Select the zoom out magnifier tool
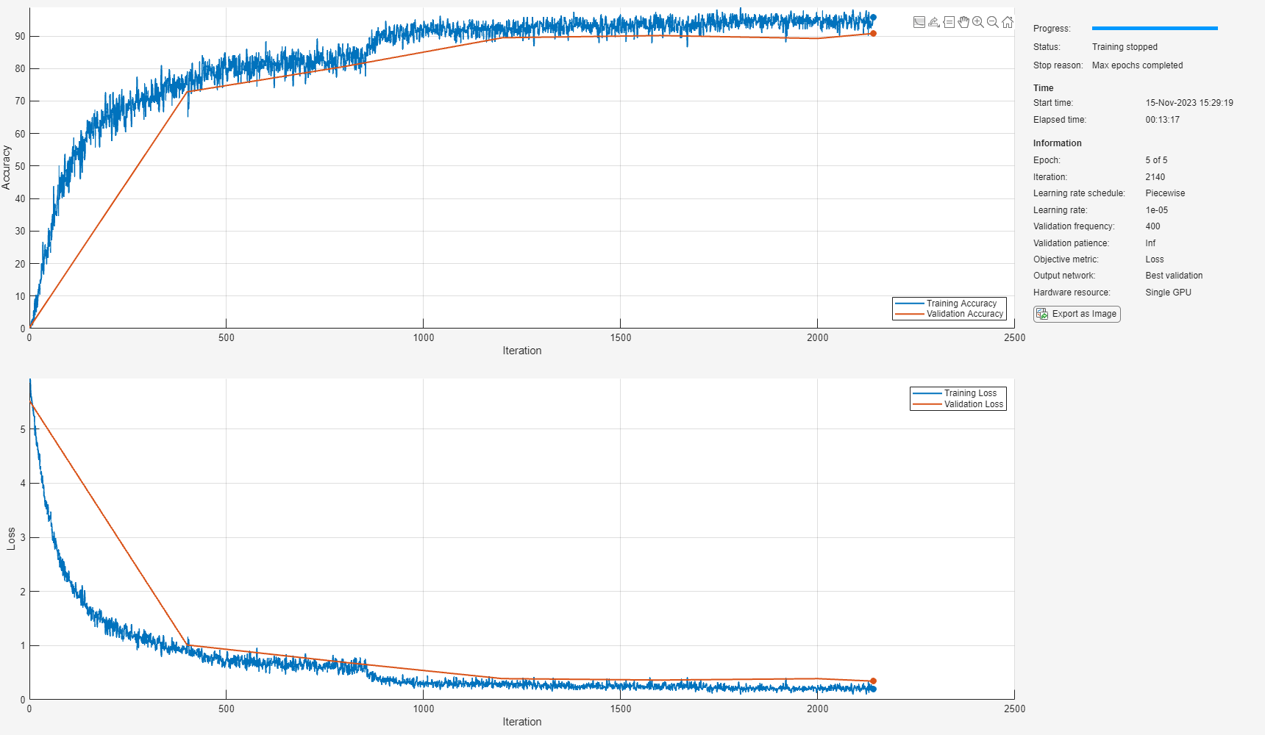 [993, 22]
